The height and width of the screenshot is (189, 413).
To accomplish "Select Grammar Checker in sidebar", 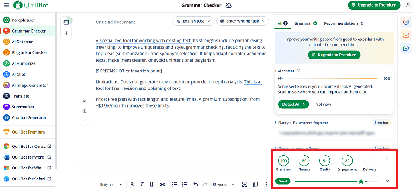I will point(27,31).
